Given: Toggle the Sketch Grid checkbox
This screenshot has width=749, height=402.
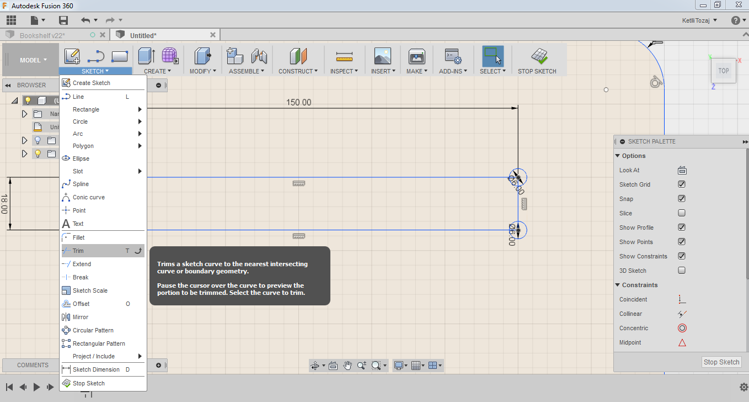Looking at the screenshot, I should 682,184.
